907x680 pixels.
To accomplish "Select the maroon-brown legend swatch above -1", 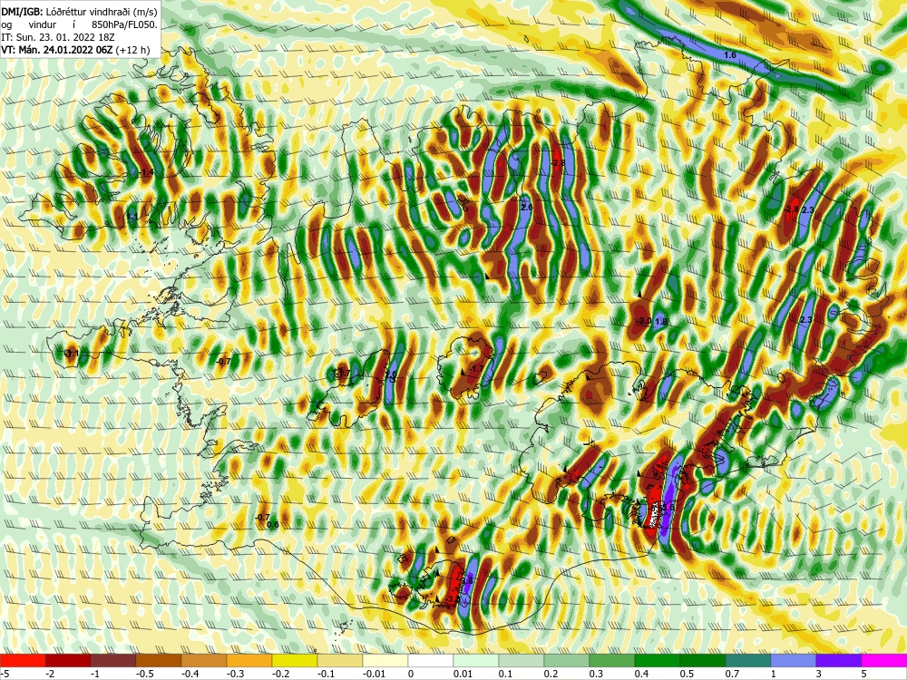I will pyautogui.click(x=113, y=660).
